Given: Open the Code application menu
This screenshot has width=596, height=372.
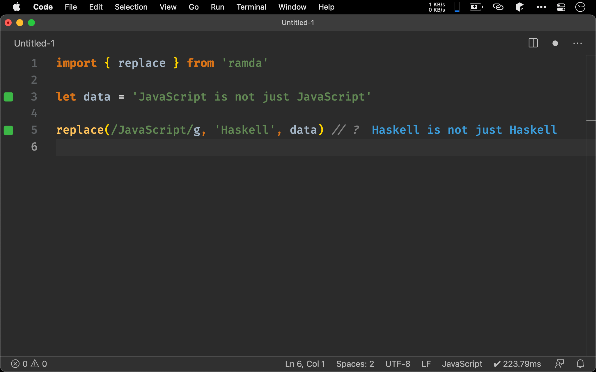Looking at the screenshot, I should [43, 7].
